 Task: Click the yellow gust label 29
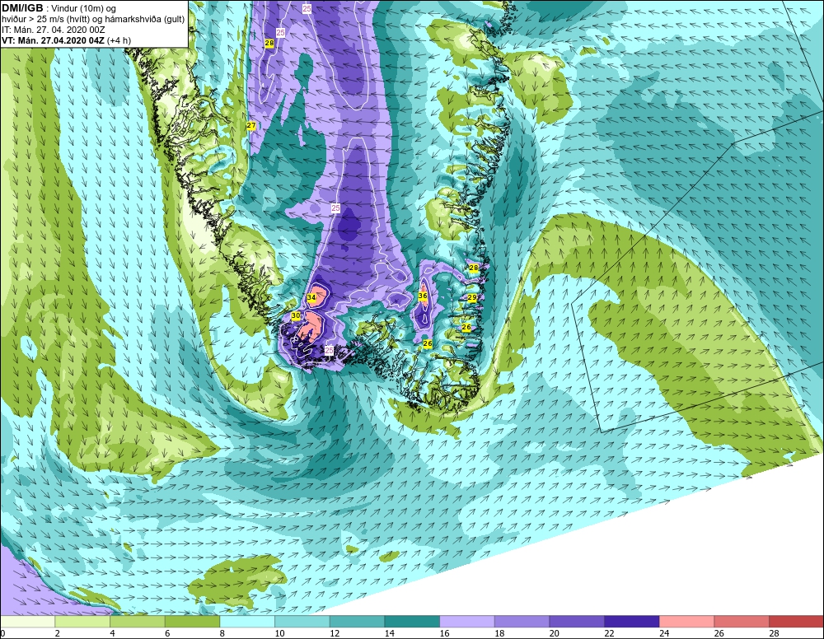coord(472,298)
